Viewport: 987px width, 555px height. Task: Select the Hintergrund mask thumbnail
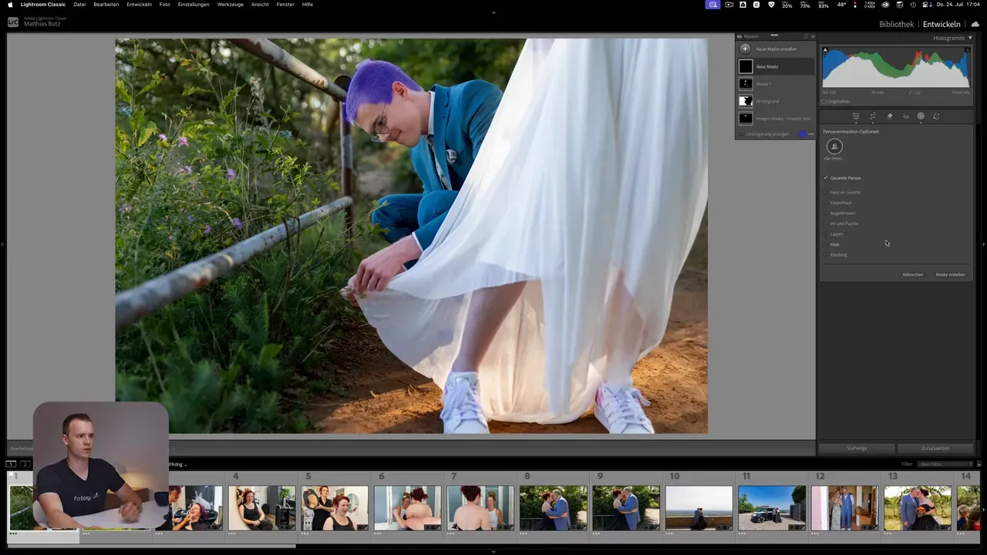point(746,101)
